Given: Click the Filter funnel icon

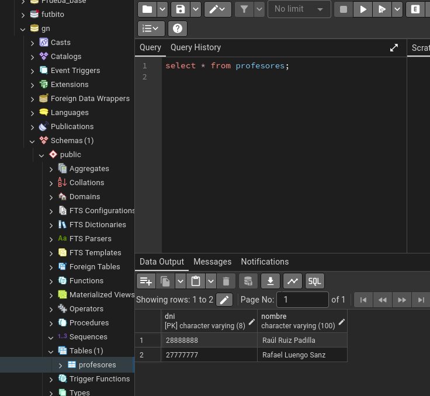Looking at the screenshot, I should [244, 9].
